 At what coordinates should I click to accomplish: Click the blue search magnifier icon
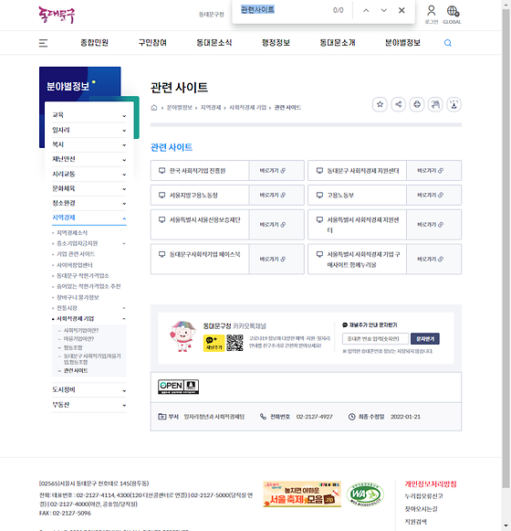click(448, 43)
